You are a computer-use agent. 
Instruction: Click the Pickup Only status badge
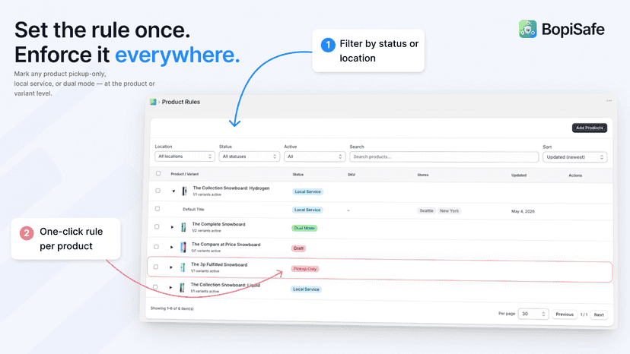point(305,269)
